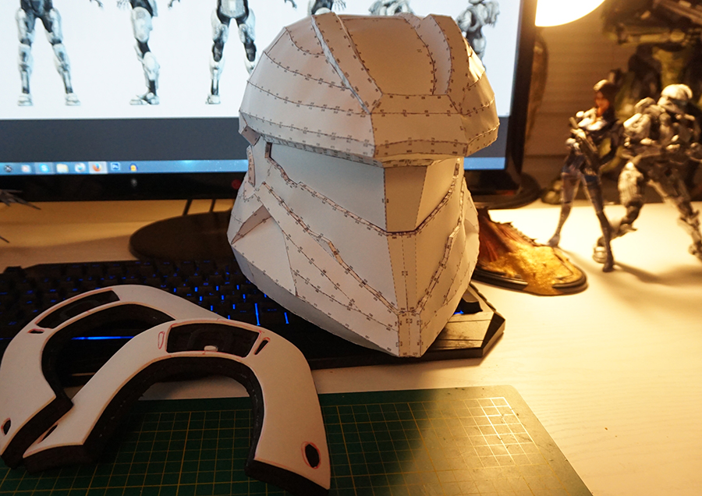The height and width of the screenshot is (496, 702).
Task: Click the yellow padlock-like taskbar icon
Action: pyautogui.click(x=133, y=168)
